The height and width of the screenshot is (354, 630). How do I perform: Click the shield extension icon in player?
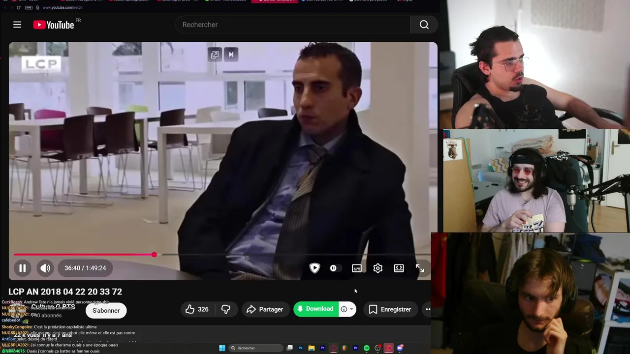[x=315, y=268]
